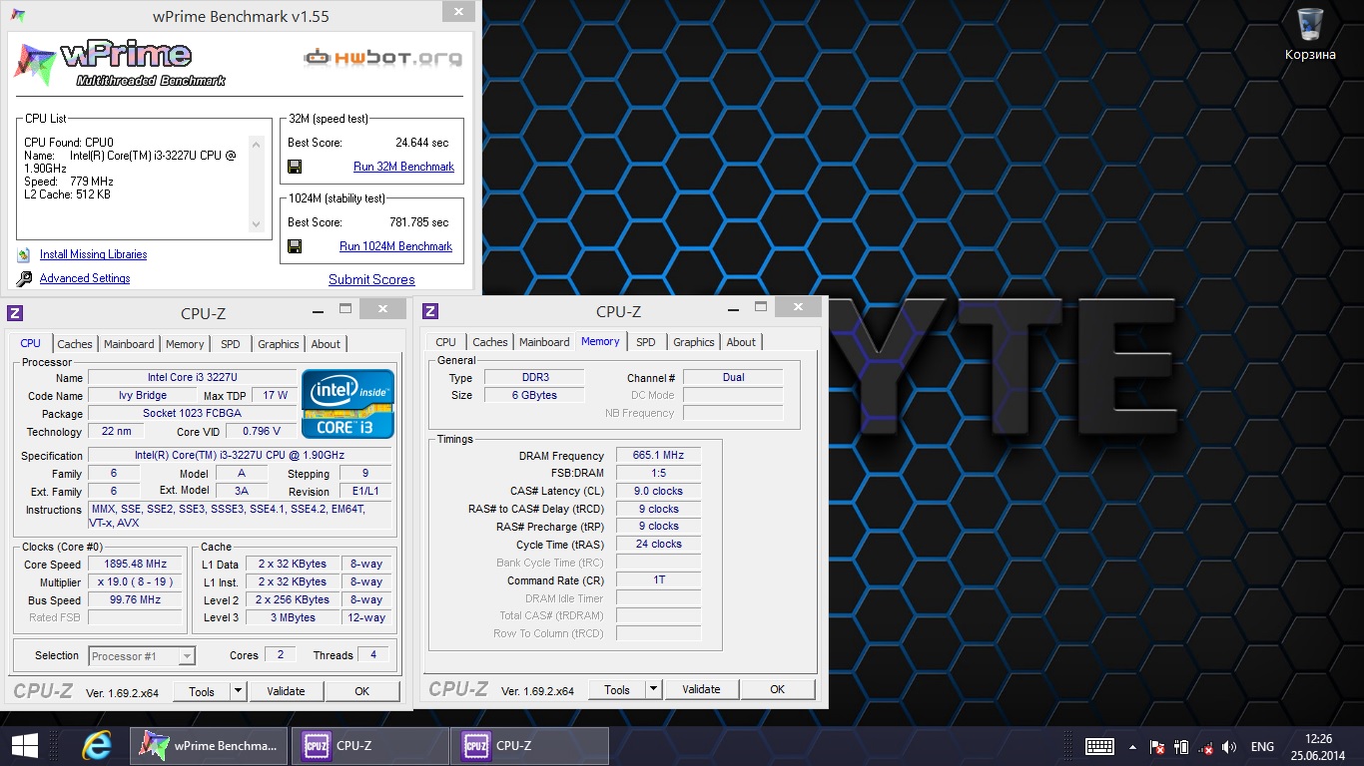Screen dimensions: 1364x766
Task: Switch to the first CPU-Z taskbar button
Action: [x=368, y=746]
